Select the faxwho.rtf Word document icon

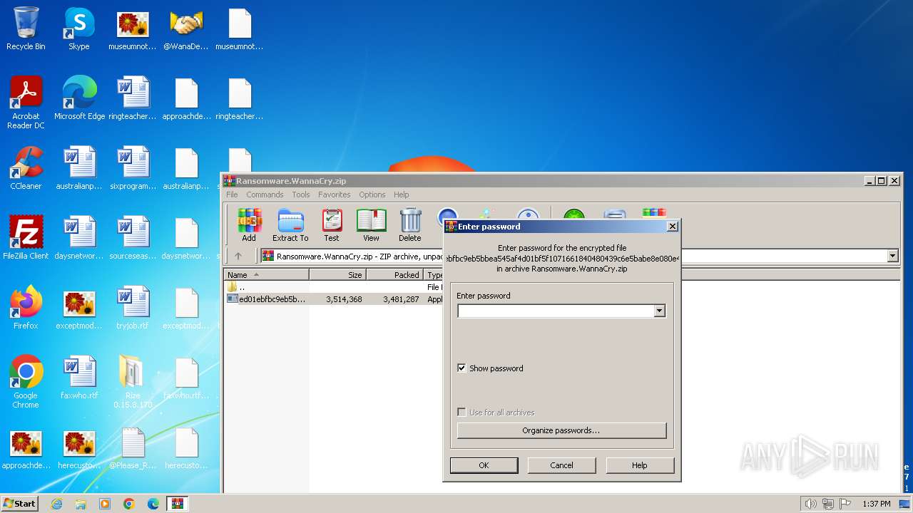coord(79,378)
